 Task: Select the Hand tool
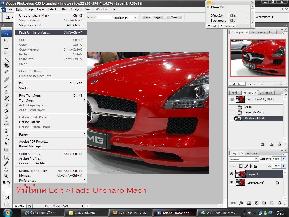pos(6,170)
